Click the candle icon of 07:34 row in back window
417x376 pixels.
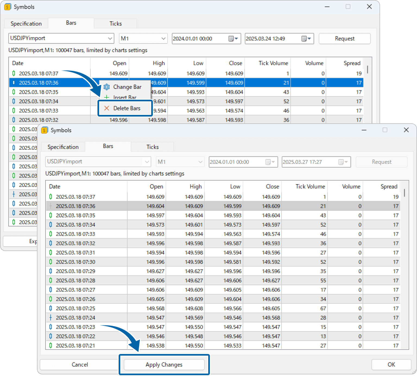point(14,101)
